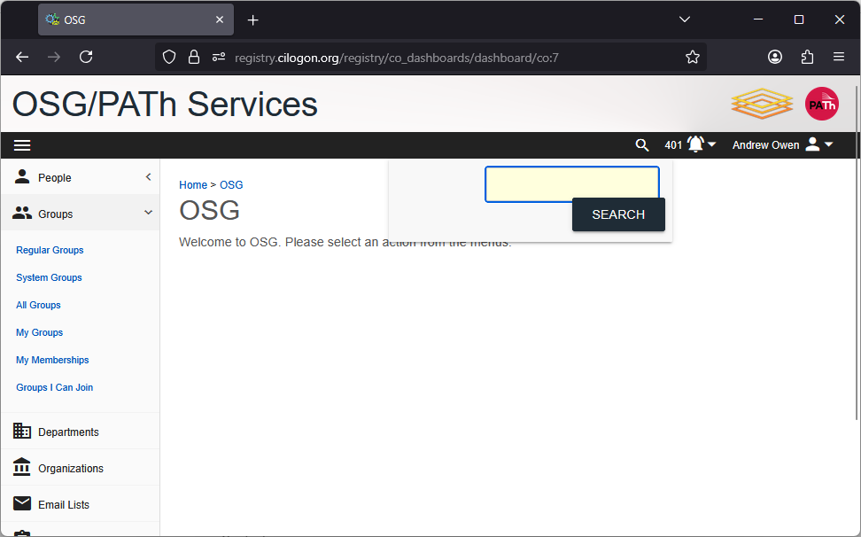861x537 pixels.
Task: Click the person icon next to Andrew Owen
Action: [x=812, y=144]
